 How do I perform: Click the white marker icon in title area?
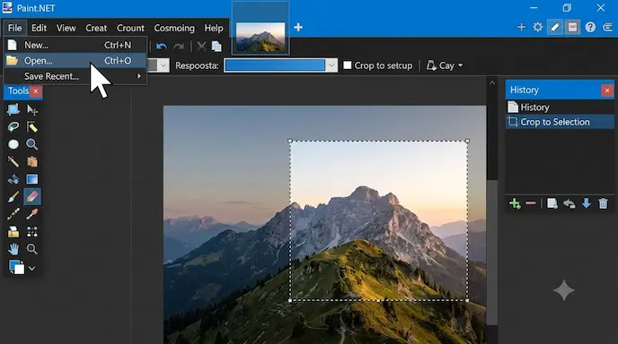(555, 27)
